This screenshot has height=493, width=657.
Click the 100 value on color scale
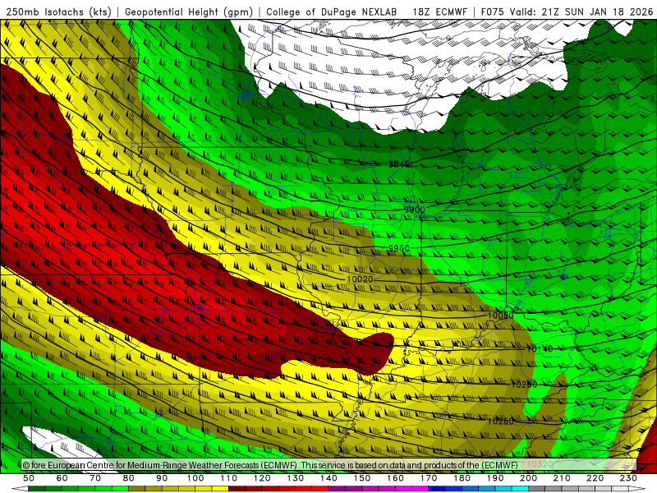195,478
